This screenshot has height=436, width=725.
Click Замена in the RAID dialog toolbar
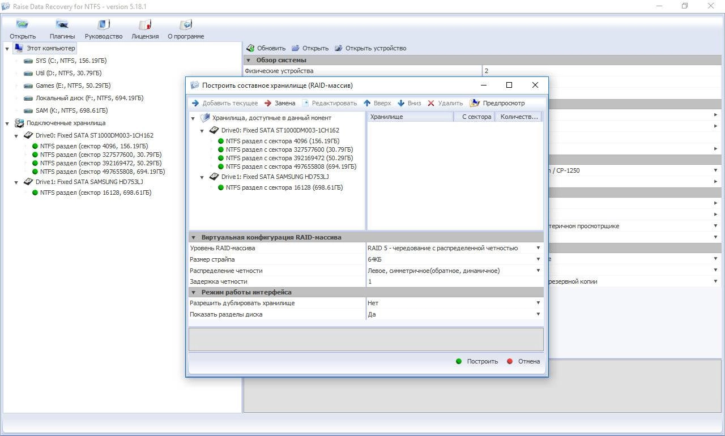tap(280, 103)
